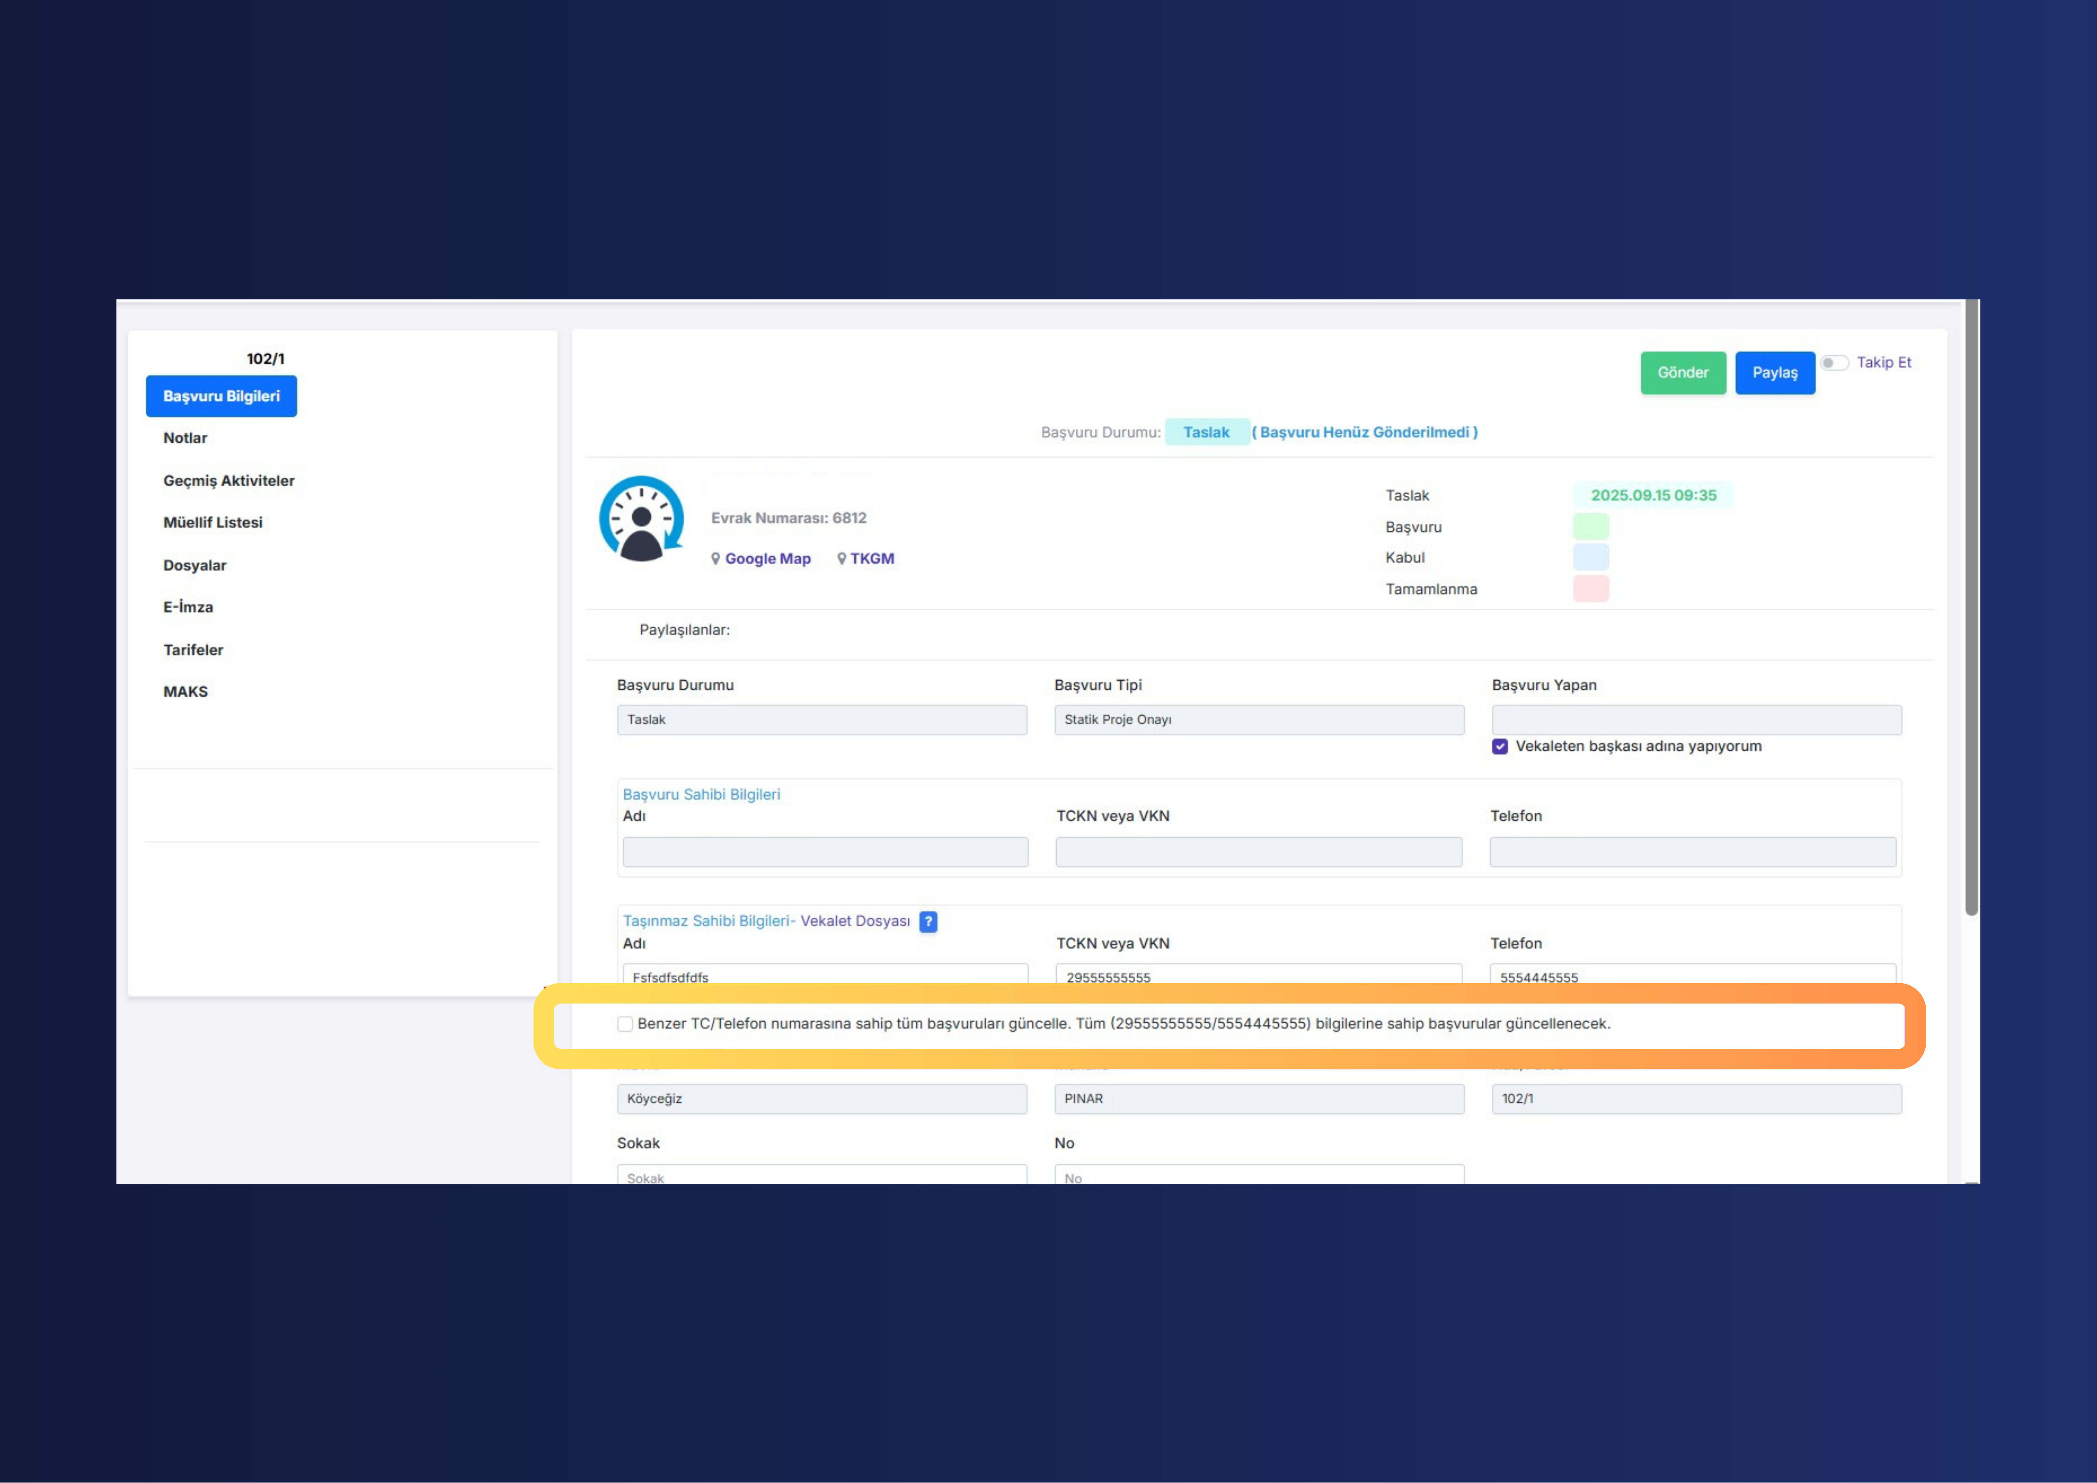Click the Evrak Numarası: 6812 text

789,518
